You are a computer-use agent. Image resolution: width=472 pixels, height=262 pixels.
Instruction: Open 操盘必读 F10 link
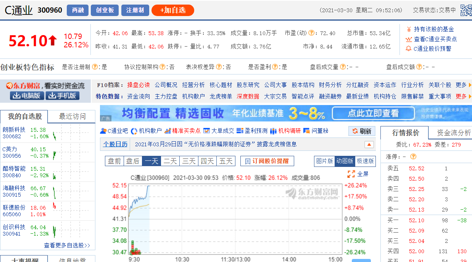139,85
